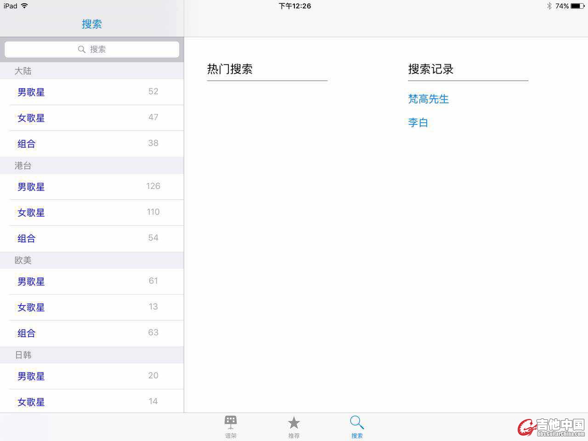Select 女歌星 under 大陆 section
Viewport: 588px width, 441px height.
click(31, 118)
